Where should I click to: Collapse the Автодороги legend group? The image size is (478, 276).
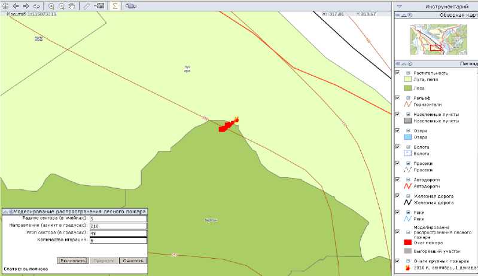(408, 180)
